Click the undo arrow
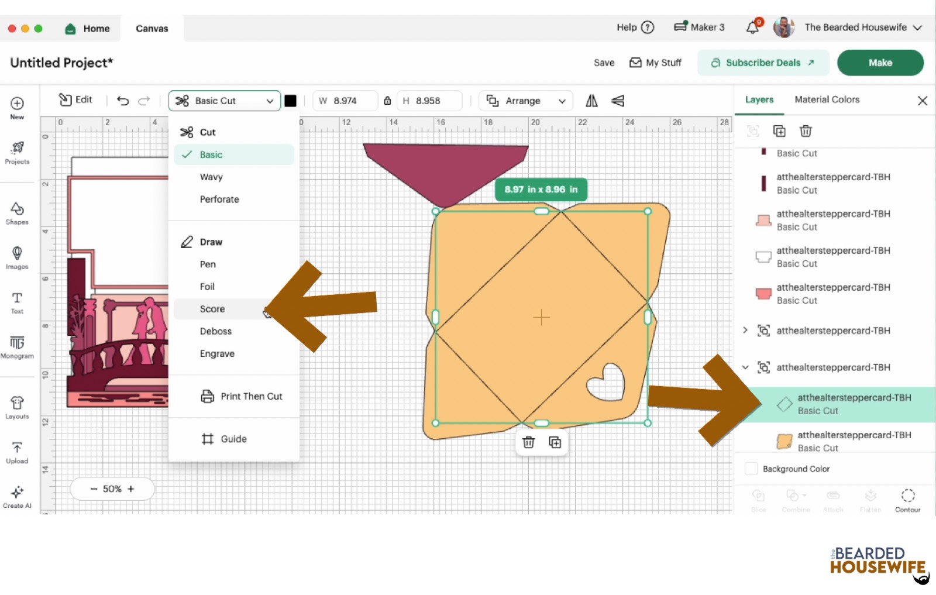Image resolution: width=936 pixels, height=595 pixels. coord(123,101)
